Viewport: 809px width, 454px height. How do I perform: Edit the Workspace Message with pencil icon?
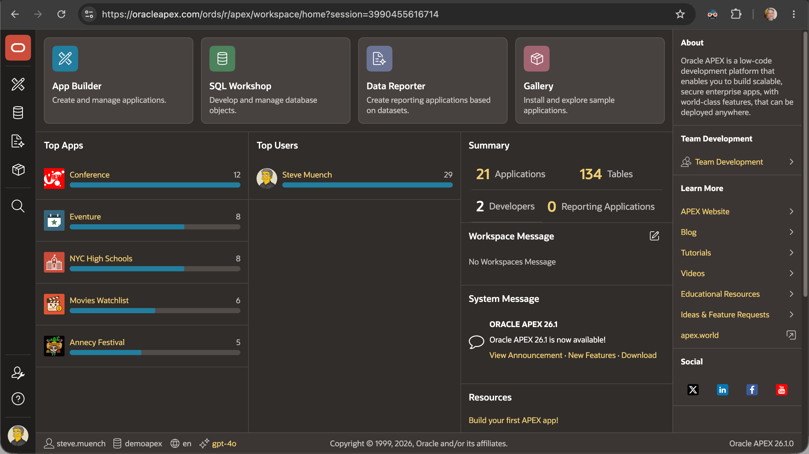click(x=654, y=236)
